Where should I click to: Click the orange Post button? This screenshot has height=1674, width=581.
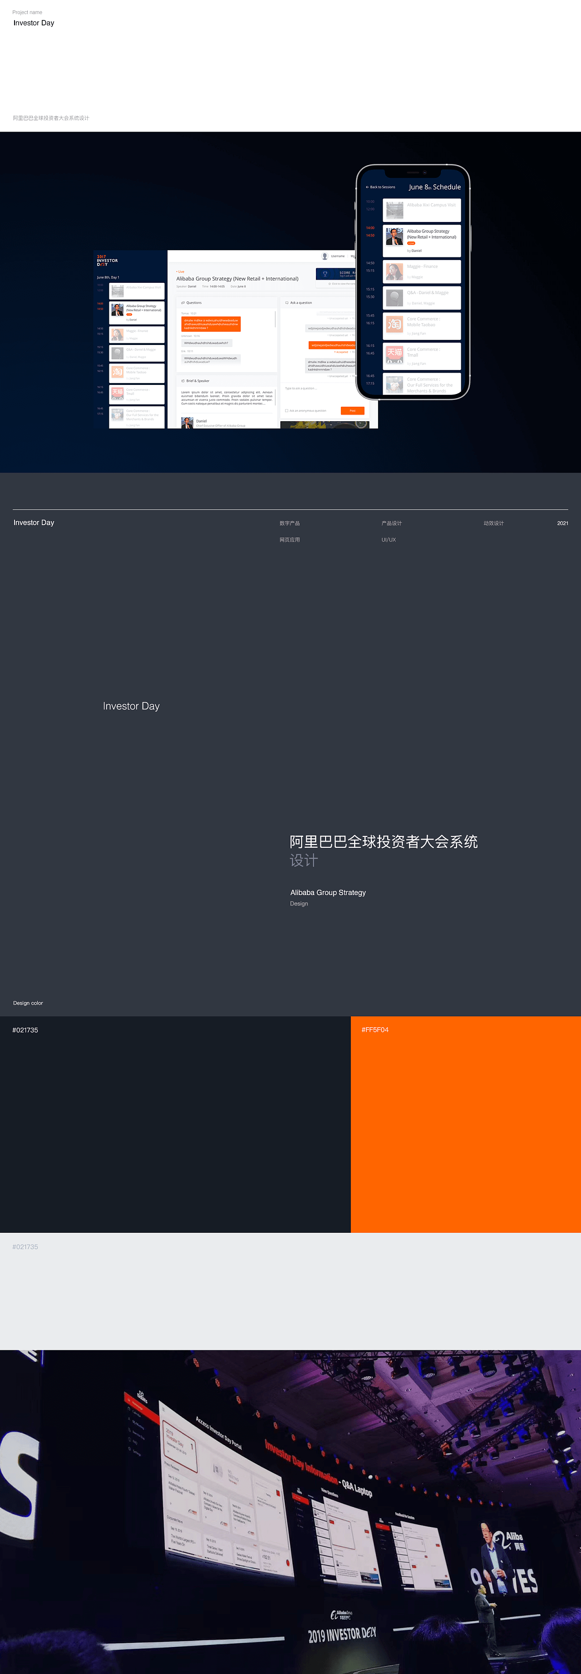coord(352,411)
